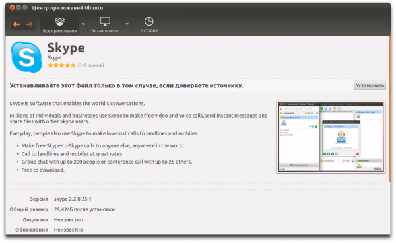Click the Общий размер label
This screenshot has height=243, width=396.
click(x=29, y=209)
